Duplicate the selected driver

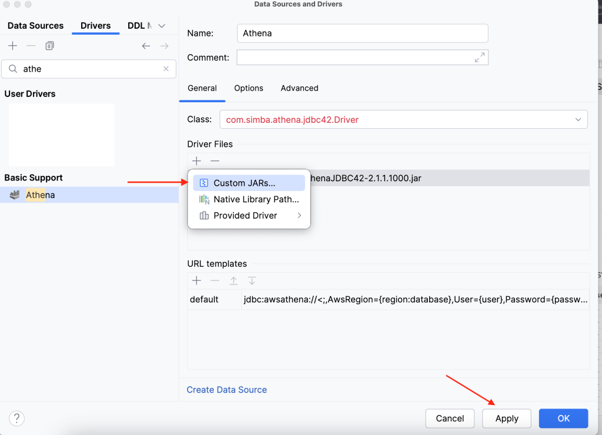pos(49,46)
